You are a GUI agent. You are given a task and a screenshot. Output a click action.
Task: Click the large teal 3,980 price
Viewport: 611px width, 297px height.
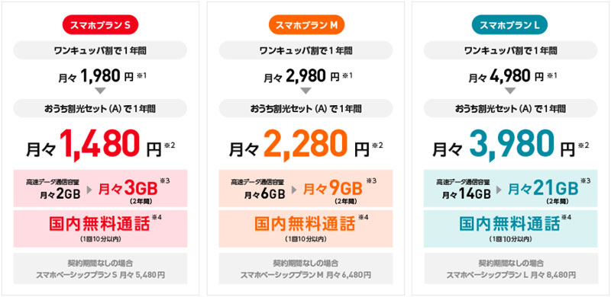(511, 145)
